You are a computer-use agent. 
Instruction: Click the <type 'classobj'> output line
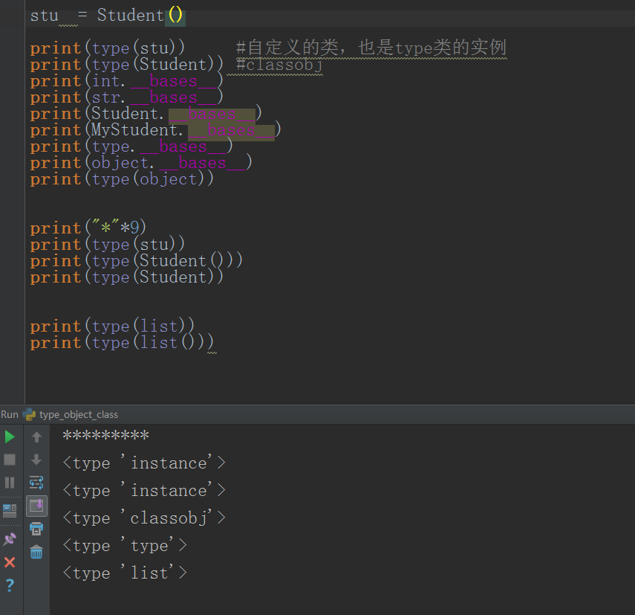pos(144,518)
